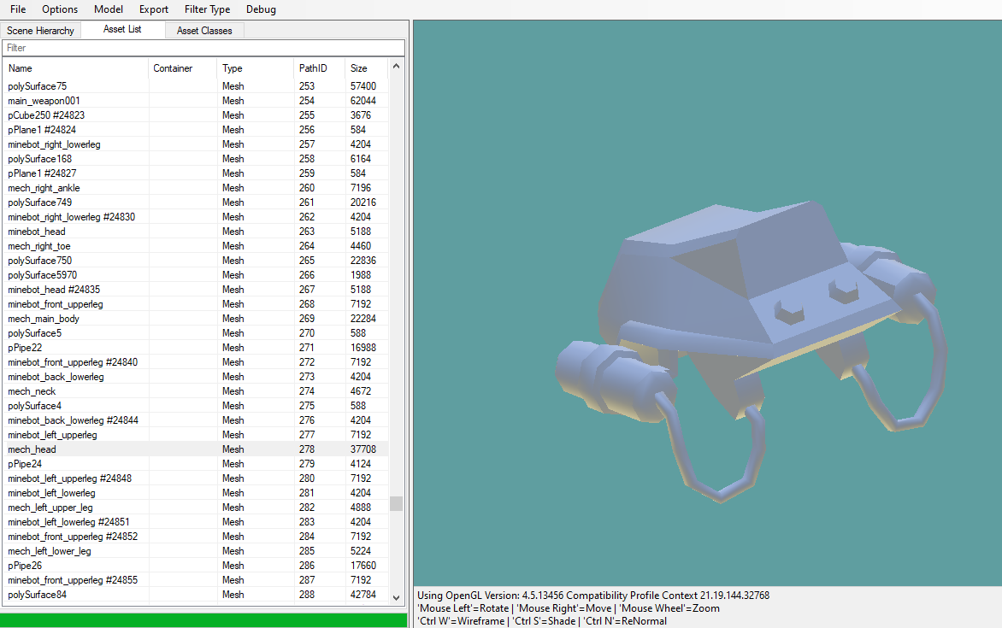This screenshot has height=628, width=1002.
Task: Select the minebot_right_lowerleg row with PathID 257
Action: point(196,144)
